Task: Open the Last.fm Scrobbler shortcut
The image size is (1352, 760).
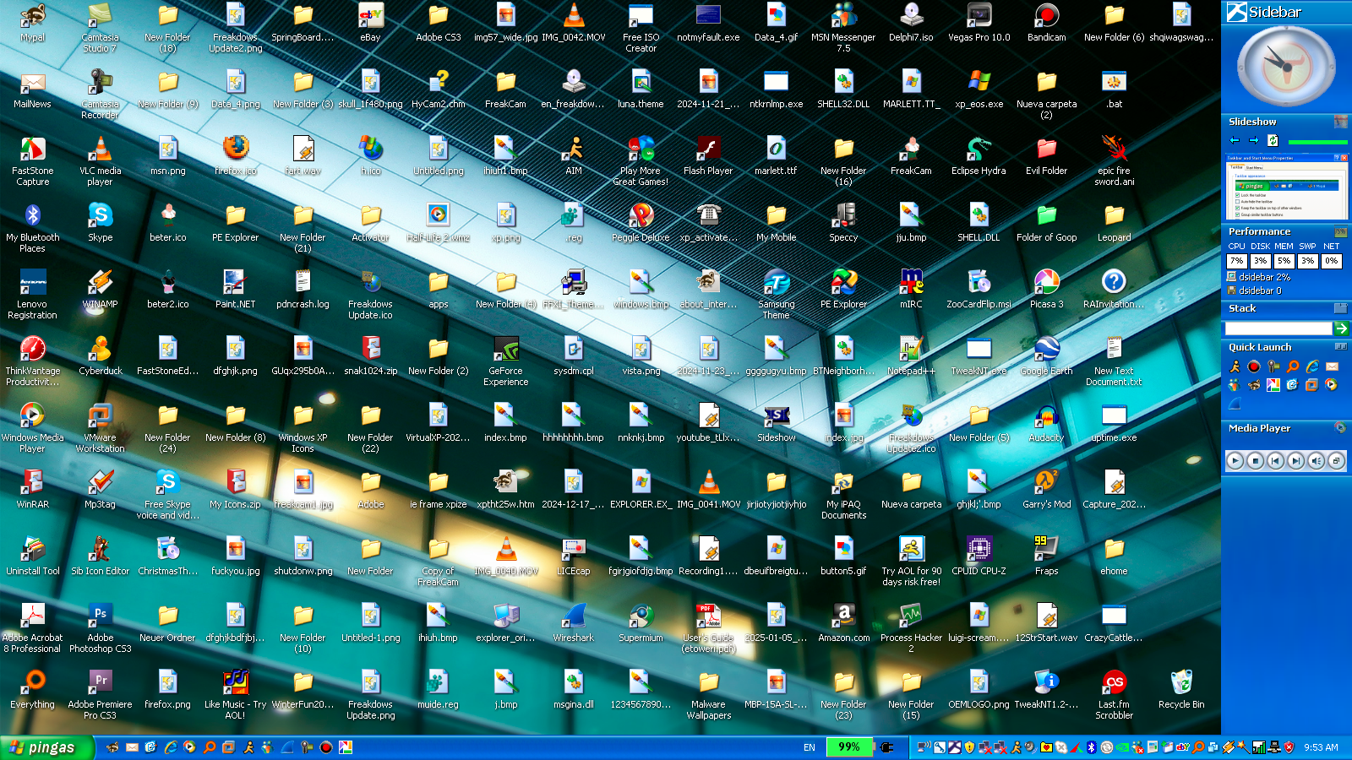Action: click(1114, 694)
